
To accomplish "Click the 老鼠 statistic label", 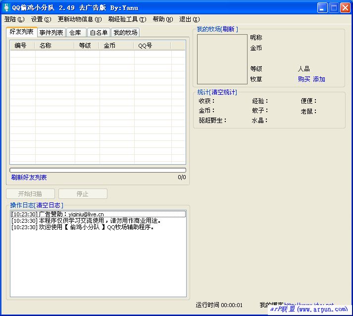I will [x=309, y=112].
